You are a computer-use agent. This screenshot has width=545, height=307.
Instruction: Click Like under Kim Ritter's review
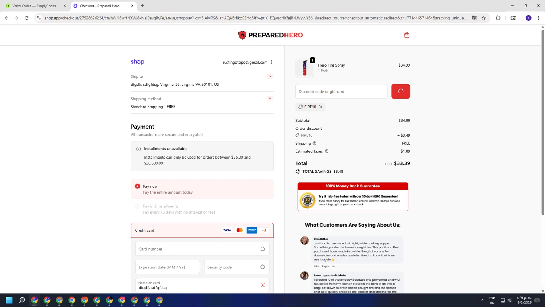(316, 266)
